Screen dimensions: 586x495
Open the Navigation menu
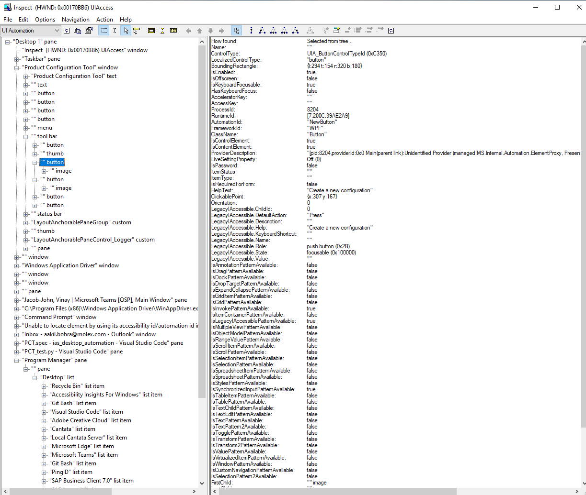(75, 20)
